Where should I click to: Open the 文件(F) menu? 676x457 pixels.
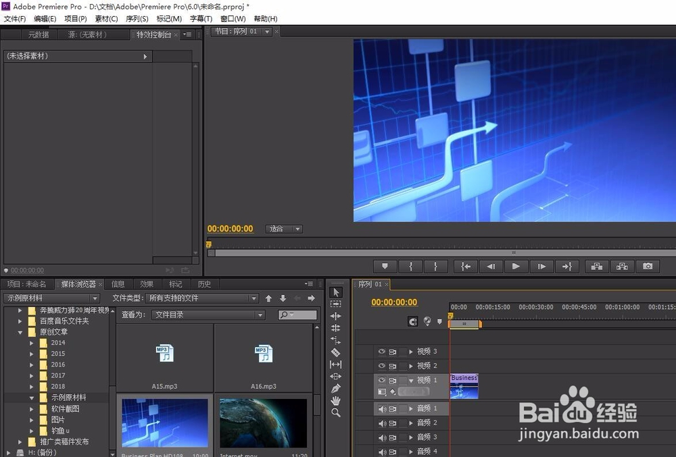[15, 19]
